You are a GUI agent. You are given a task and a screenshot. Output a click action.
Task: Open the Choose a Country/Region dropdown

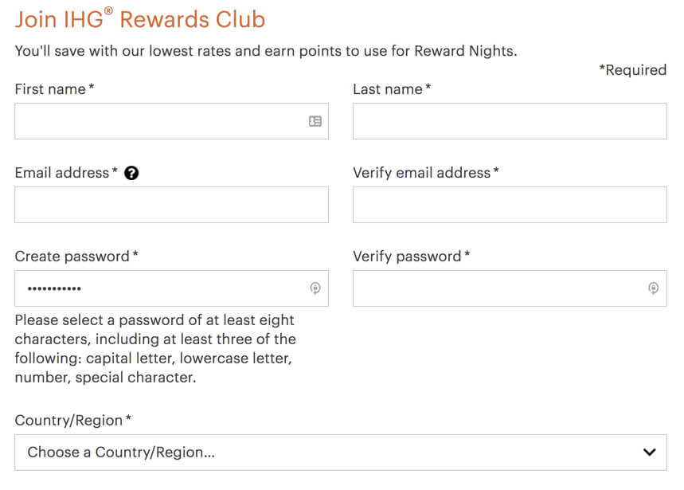[x=341, y=453]
